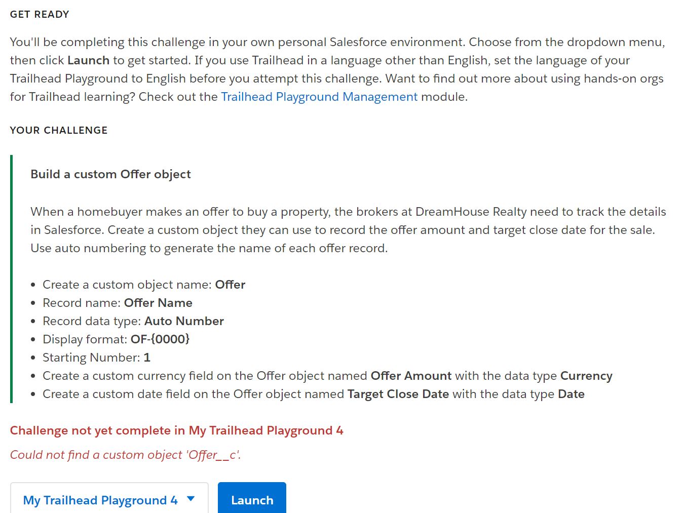Click the Could not find custom object error text
The image size is (685, 513).
[x=125, y=455]
